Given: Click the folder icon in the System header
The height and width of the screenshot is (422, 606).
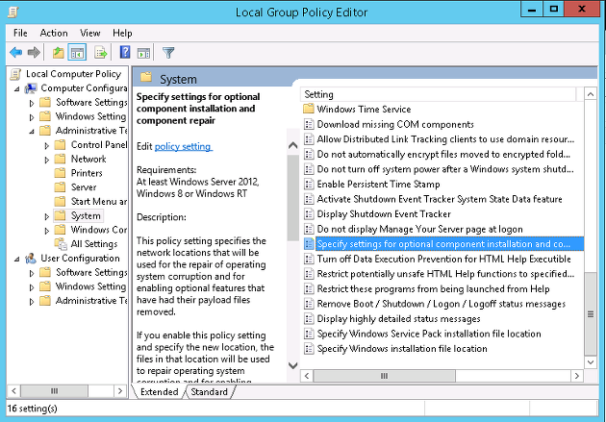Looking at the screenshot, I should [x=146, y=77].
